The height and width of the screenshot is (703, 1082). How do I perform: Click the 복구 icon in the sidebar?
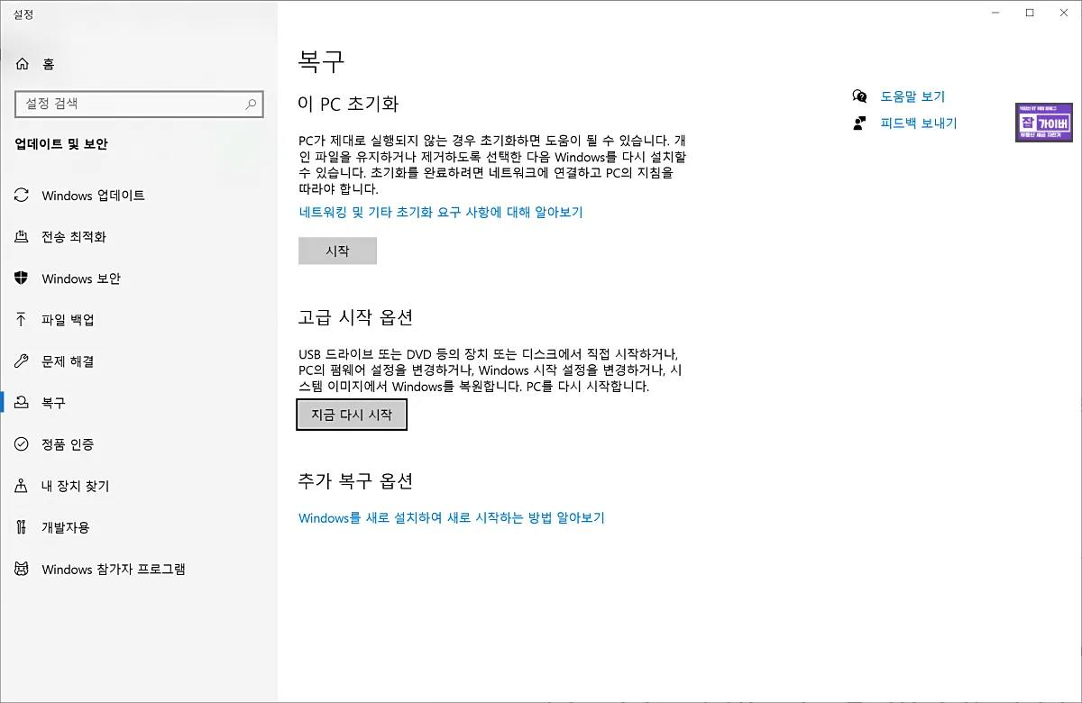23,403
